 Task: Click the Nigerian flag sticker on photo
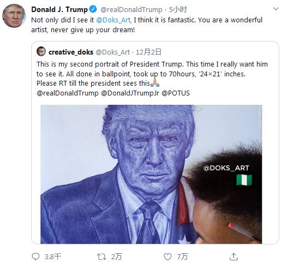click(244, 180)
